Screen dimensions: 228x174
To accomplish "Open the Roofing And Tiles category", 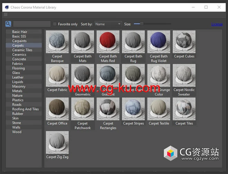I will (24, 109).
